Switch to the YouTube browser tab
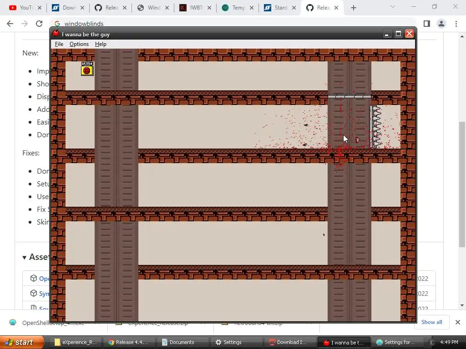Viewport: 466px width, 349px height. (x=25, y=8)
